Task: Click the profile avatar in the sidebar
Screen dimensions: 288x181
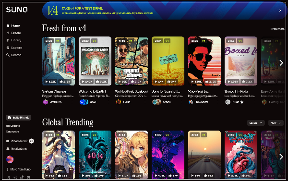Action: 10,159
